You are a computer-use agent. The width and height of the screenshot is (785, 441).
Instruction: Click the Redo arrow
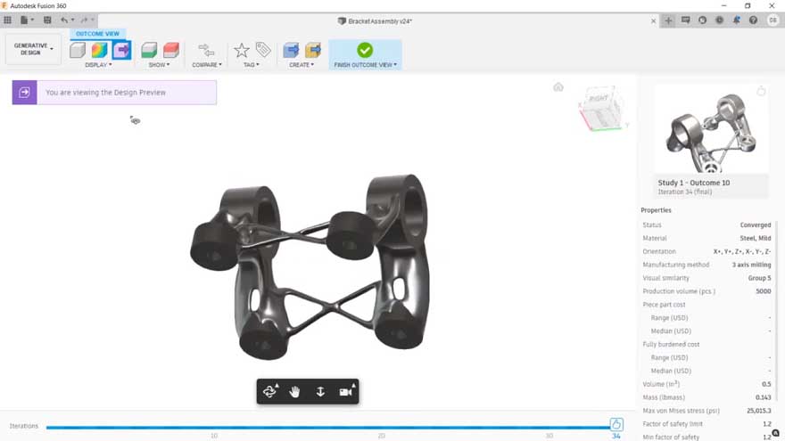pos(84,20)
